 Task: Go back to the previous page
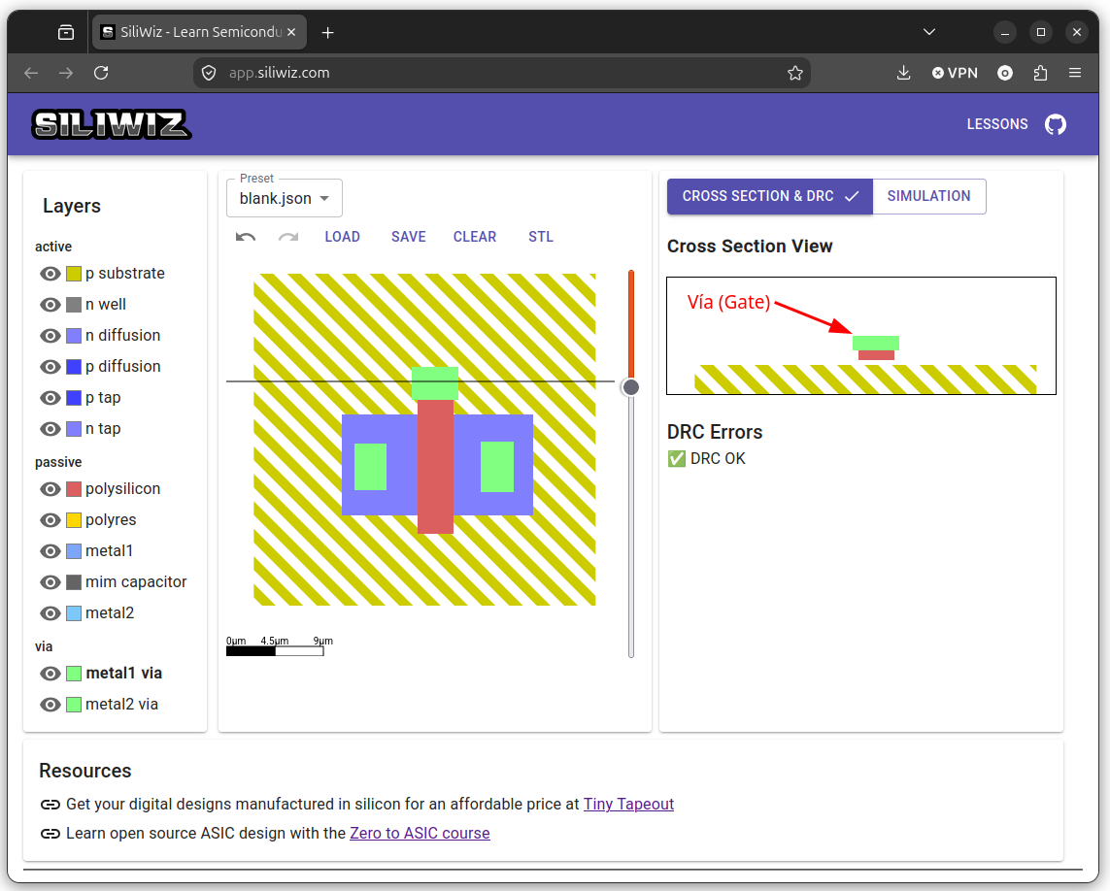click(x=31, y=73)
